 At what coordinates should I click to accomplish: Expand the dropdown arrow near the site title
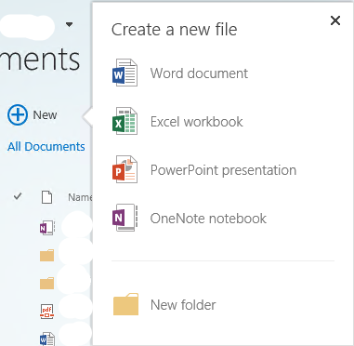69,24
